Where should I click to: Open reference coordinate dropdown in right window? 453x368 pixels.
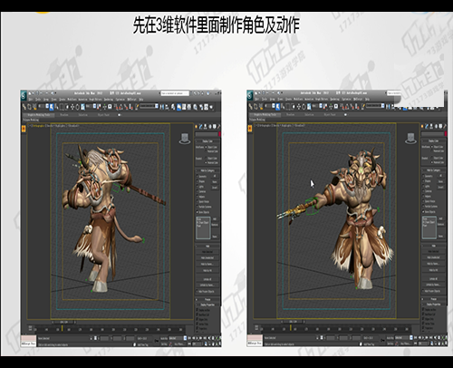[318, 106]
